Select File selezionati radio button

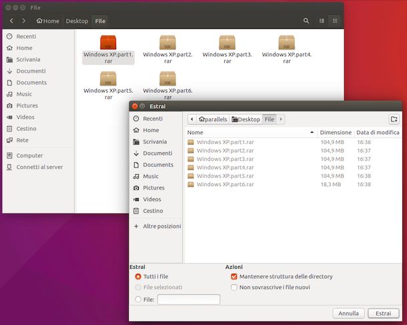point(138,288)
